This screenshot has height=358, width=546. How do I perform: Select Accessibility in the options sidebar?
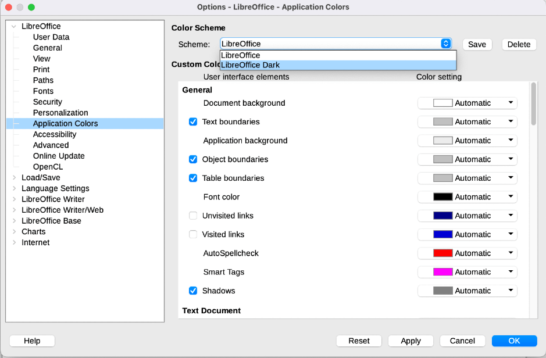54,134
